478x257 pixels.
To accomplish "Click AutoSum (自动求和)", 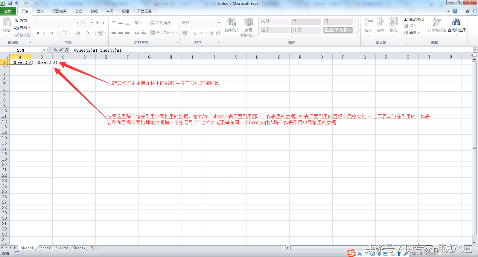I will [415, 19].
